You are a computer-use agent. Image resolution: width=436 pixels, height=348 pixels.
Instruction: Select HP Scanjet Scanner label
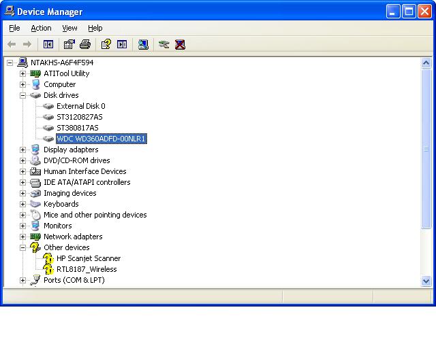pos(89,258)
